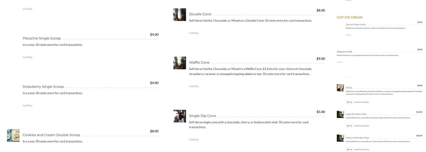Select the Cup Ice Cream Small title
The width and height of the screenshot is (426, 152).
pyautogui.click(x=355, y=24)
